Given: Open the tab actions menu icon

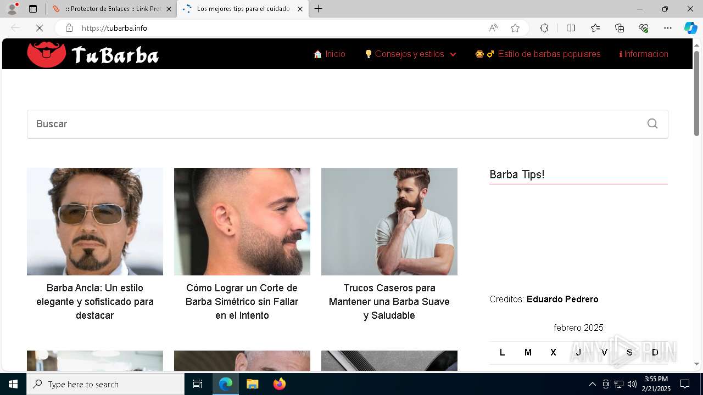Looking at the screenshot, I should coord(33,9).
